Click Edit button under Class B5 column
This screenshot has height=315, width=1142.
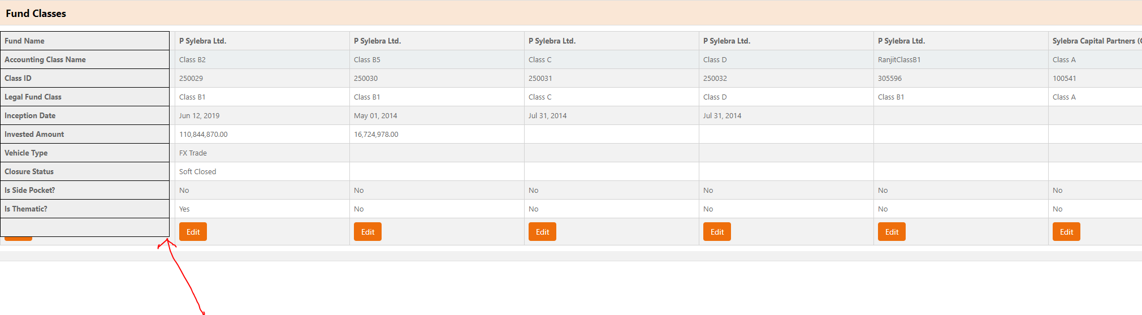(367, 232)
